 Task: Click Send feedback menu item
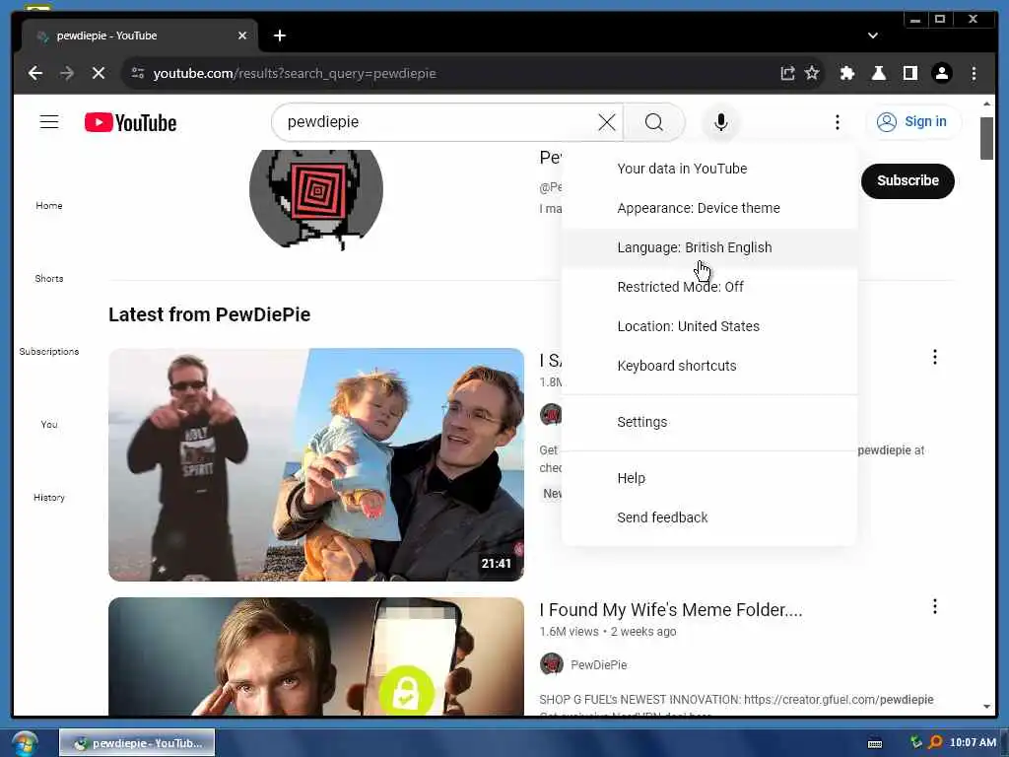[709, 517]
